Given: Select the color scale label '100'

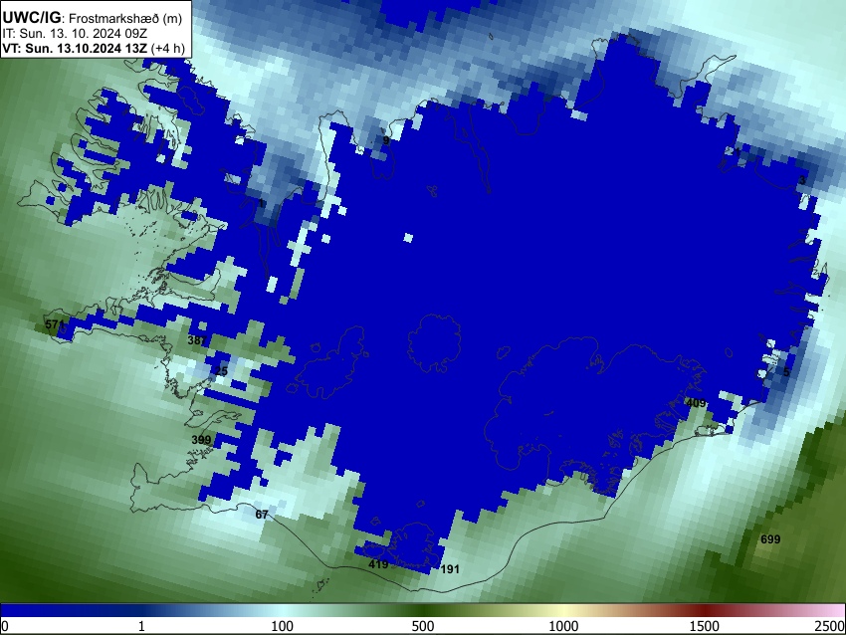Looking at the screenshot, I should tap(283, 626).
